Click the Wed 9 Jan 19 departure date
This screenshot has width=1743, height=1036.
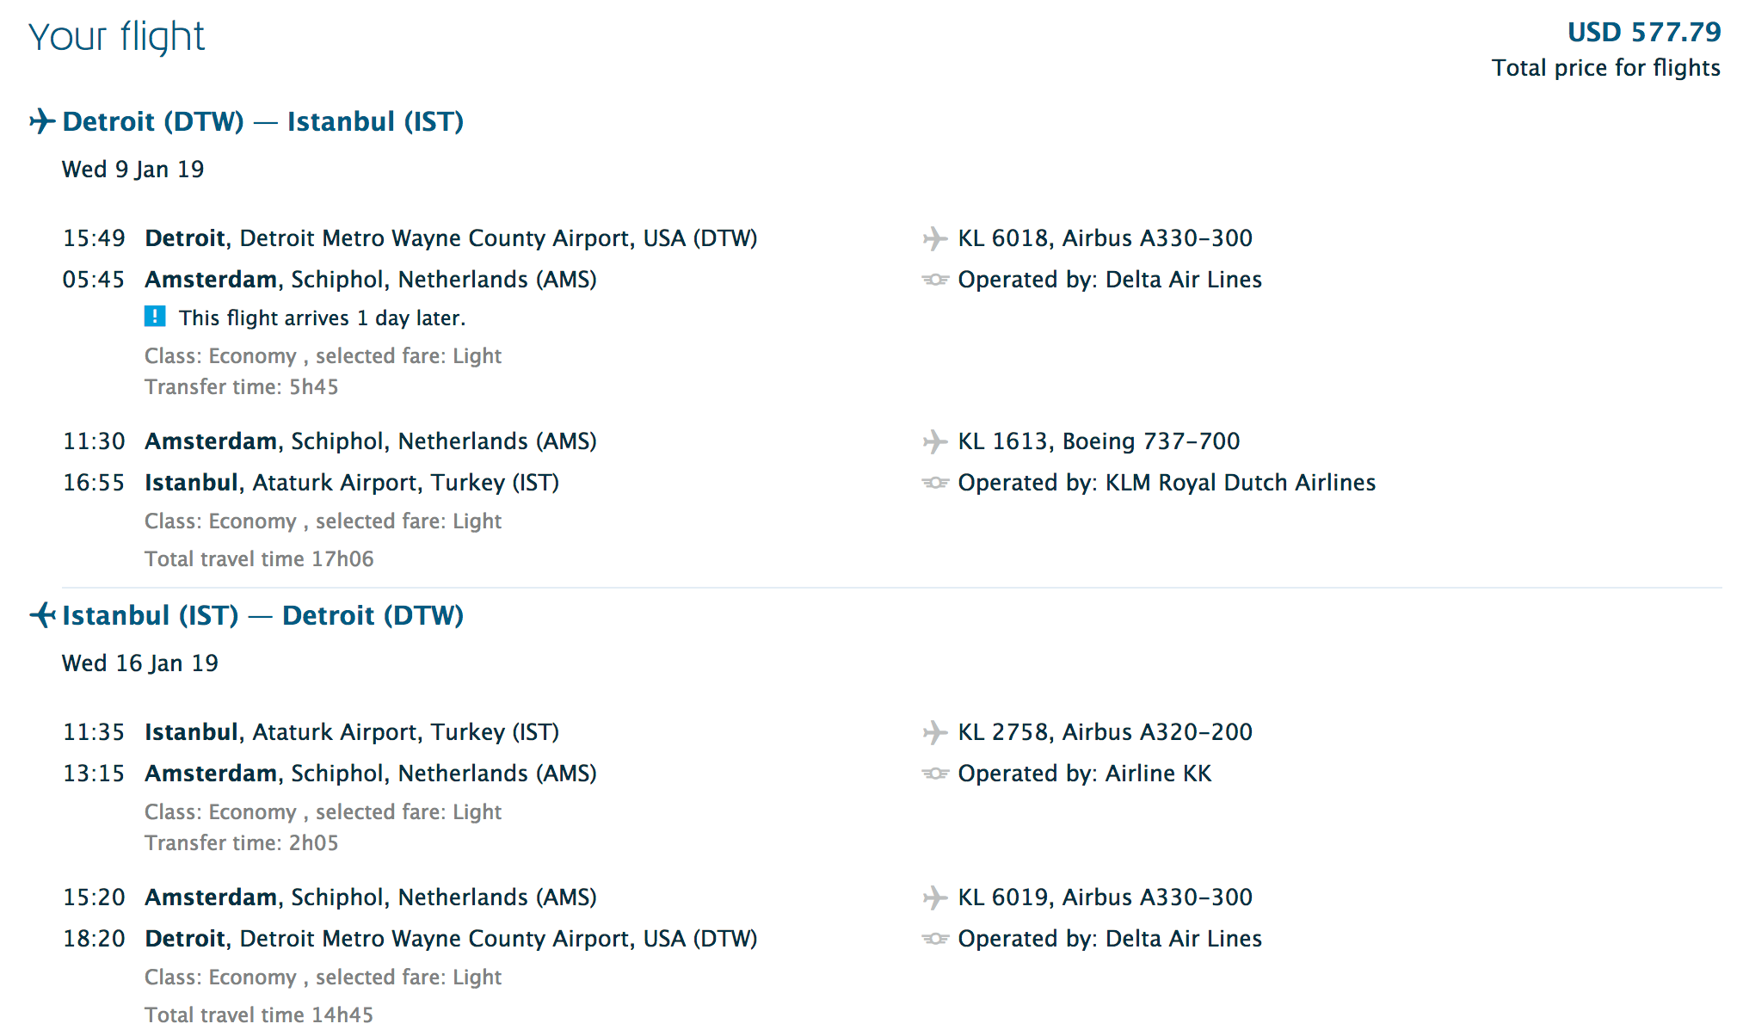pyautogui.click(x=133, y=170)
